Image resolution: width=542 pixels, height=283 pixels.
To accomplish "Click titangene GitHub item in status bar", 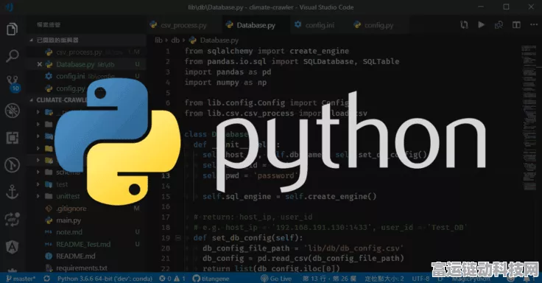I will 211,279.
